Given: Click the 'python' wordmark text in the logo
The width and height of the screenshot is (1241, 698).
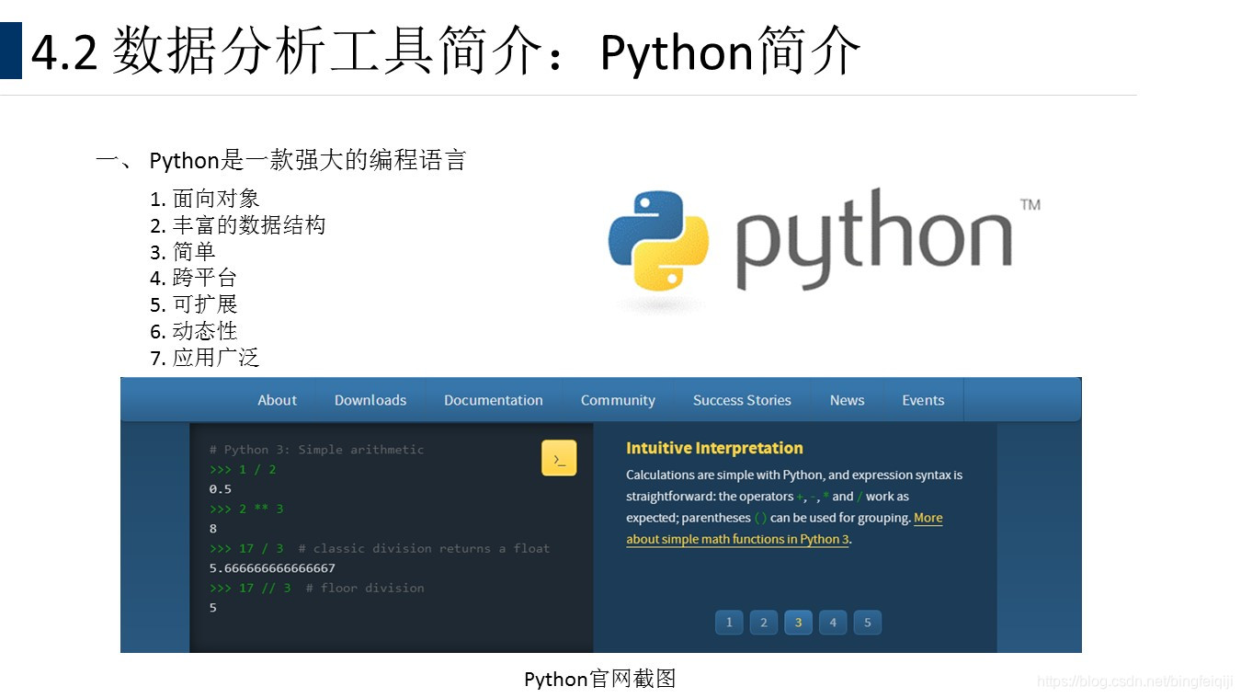Looking at the screenshot, I should [x=874, y=239].
